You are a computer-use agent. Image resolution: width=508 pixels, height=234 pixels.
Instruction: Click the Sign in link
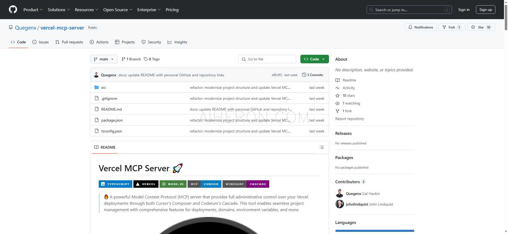point(464,10)
